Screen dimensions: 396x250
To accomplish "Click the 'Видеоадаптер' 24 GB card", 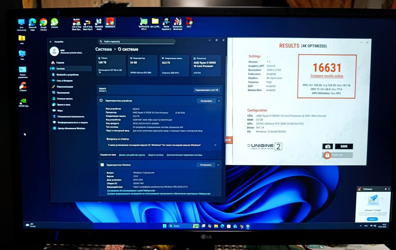I will coord(143,66).
